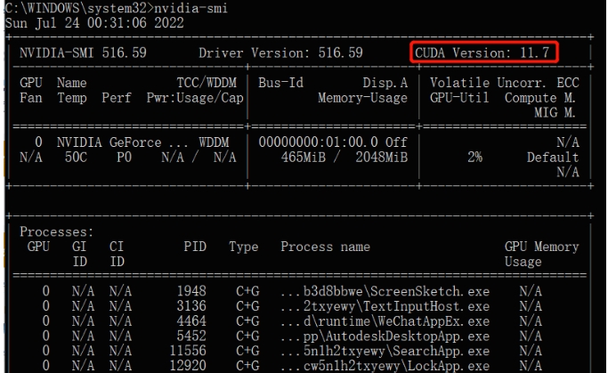Click the timestamp Sun Jul 24 00:31:06 2022
Viewport: 608px width, 373px height.
click(94, 22)
